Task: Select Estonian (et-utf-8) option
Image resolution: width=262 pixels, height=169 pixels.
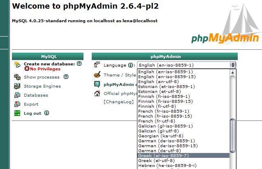Action: [183, 91]
